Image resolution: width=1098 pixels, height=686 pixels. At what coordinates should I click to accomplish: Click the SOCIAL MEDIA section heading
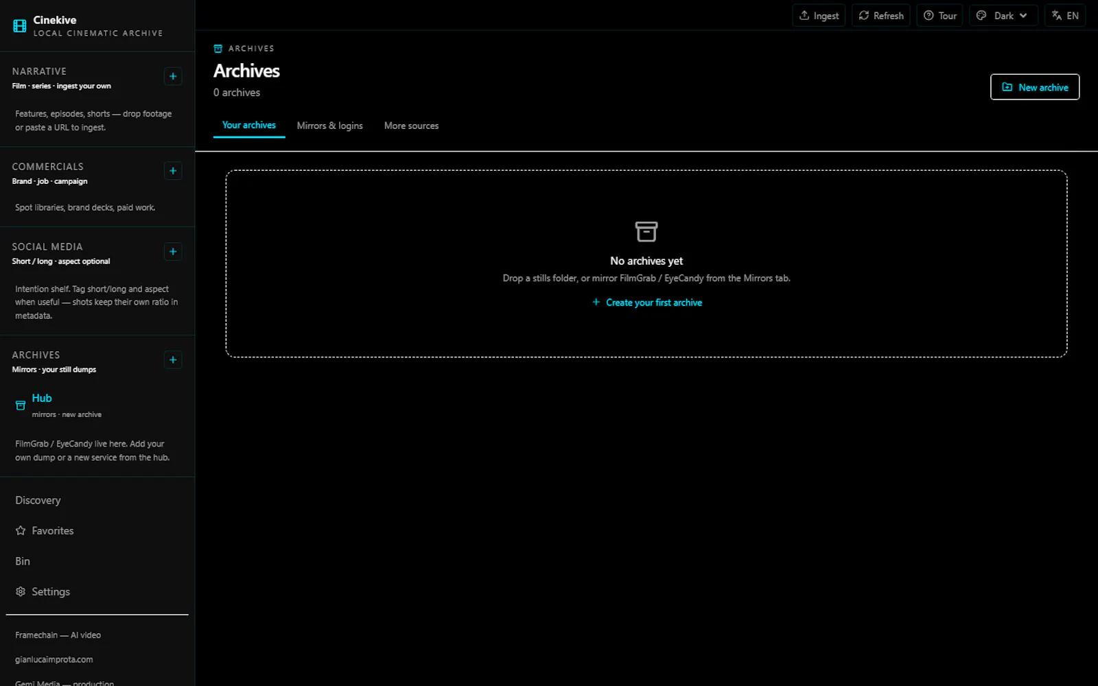coord(47,247)
